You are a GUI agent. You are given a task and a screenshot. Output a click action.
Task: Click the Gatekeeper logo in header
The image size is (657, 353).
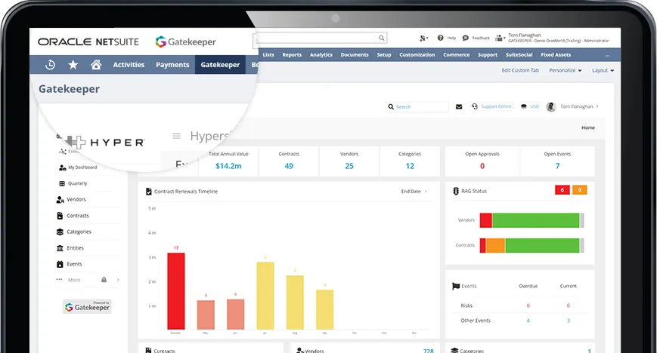tap(186, 41)
